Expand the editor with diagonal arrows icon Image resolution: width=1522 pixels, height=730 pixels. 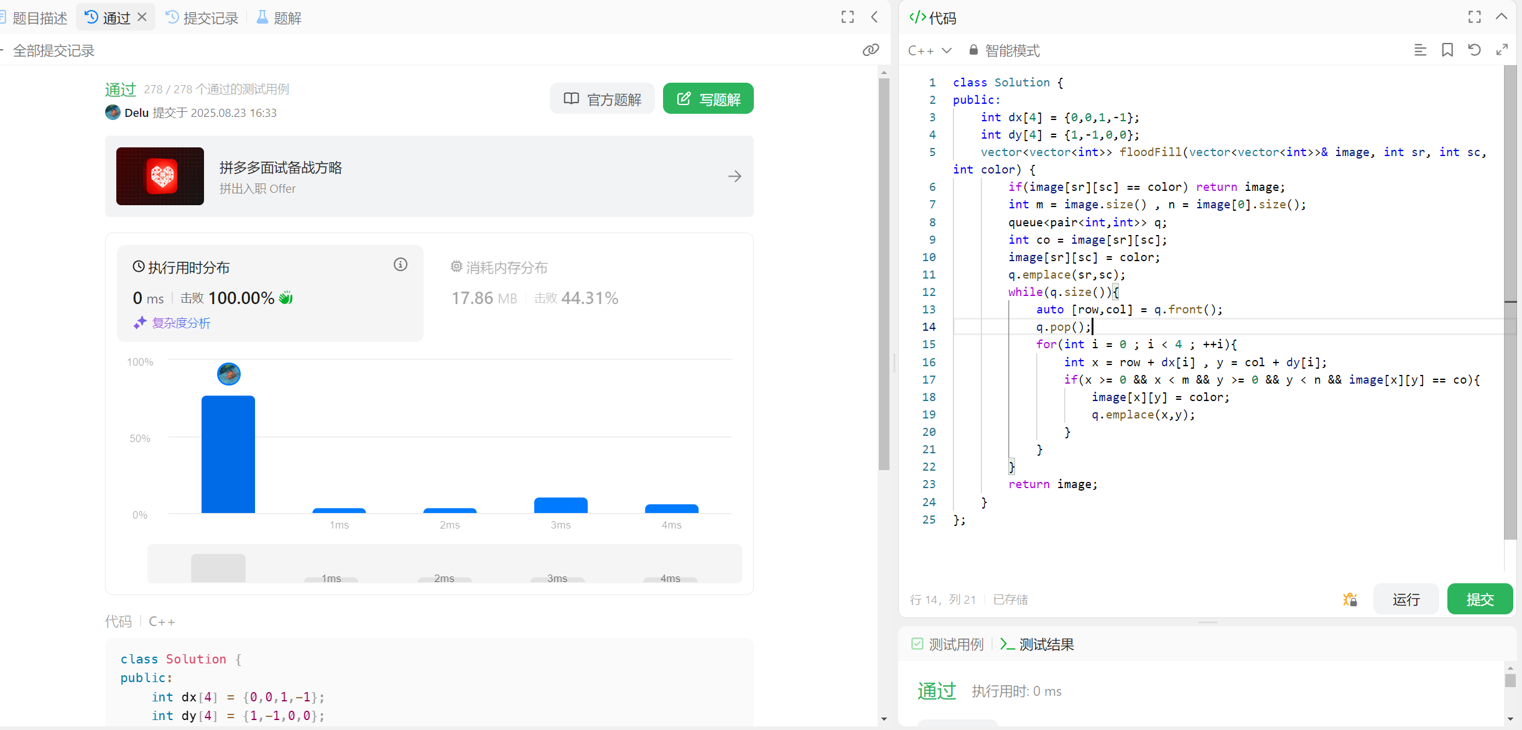coord(1502,50)
